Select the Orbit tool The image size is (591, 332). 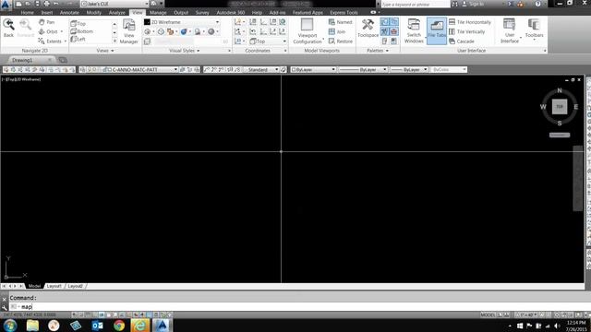pos(48,31)
